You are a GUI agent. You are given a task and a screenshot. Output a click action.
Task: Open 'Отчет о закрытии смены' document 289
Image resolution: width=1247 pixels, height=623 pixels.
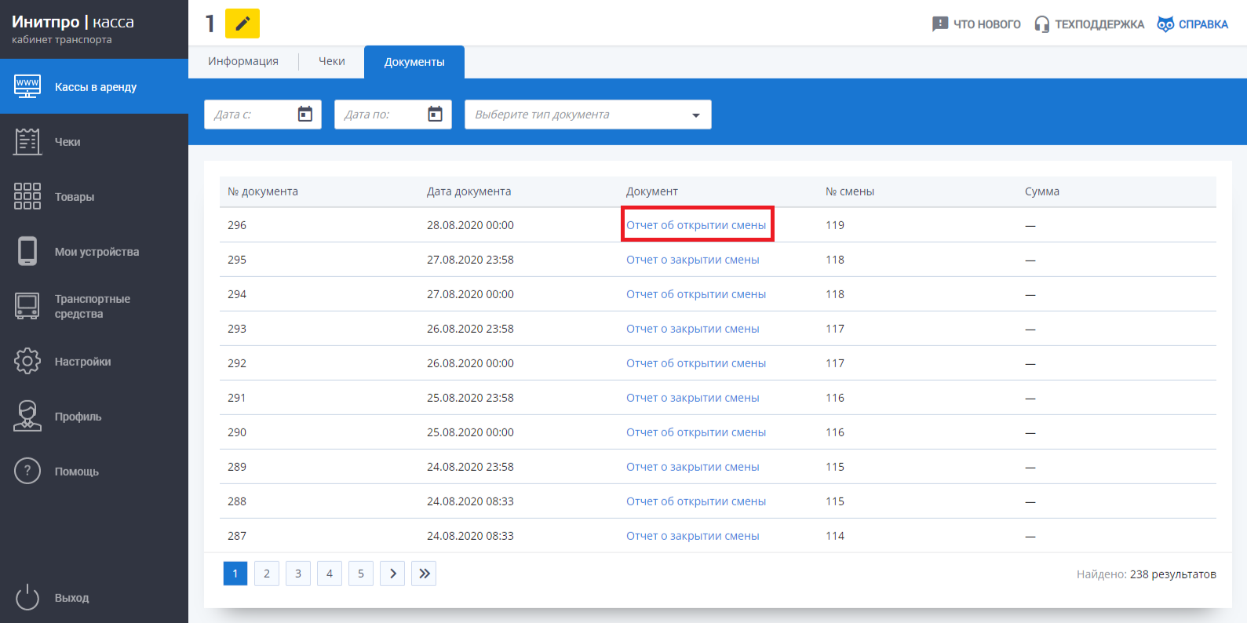click(x=692, y=467)
